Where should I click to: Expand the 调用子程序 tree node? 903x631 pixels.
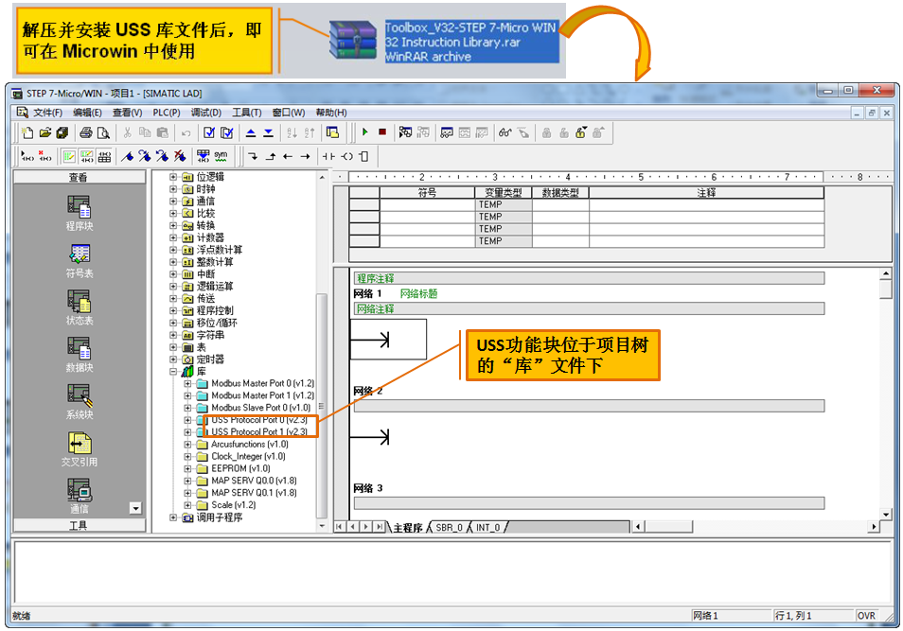tap(173, 517)
